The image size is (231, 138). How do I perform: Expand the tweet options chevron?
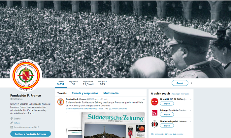[144, 100]
